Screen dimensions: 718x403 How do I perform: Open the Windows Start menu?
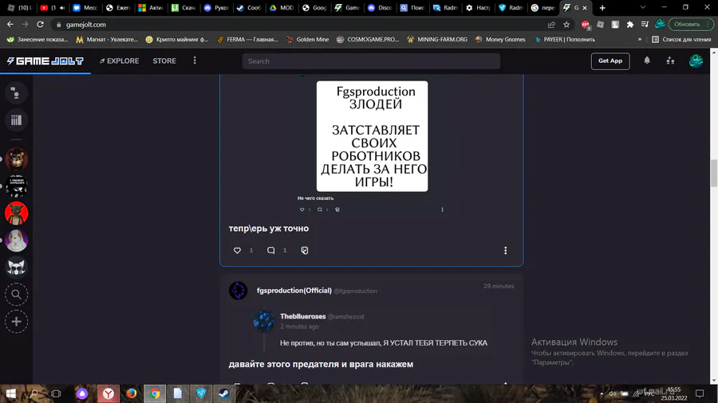tap(11, 393)
